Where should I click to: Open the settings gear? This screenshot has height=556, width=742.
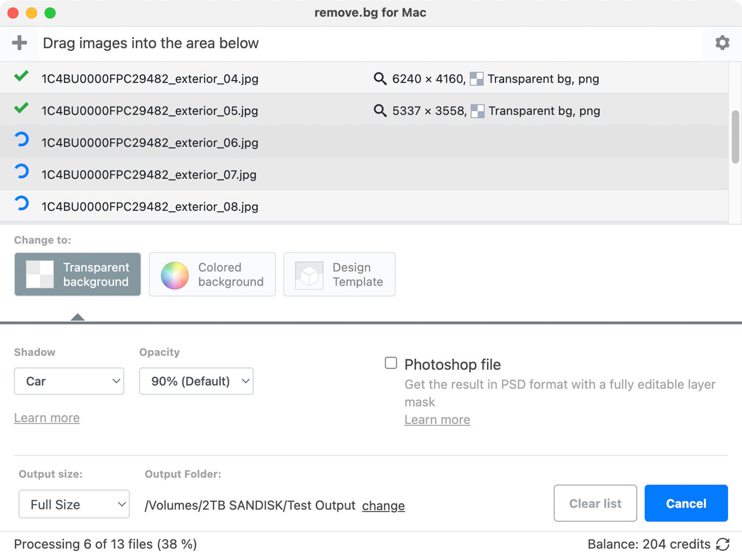722,43
